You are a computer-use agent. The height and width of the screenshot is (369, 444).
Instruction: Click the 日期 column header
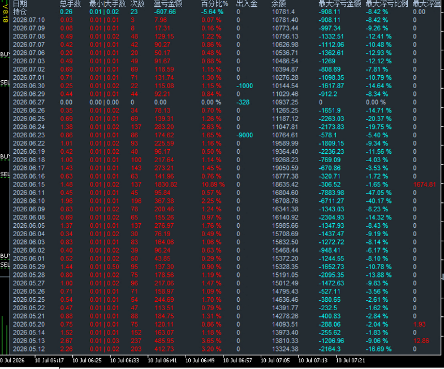click(x=20, y=3)
